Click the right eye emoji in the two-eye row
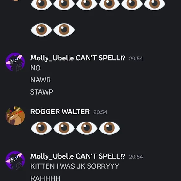This screenshot has height=181, width=181. [x=64, y=30]
